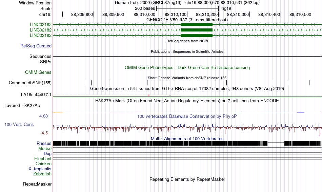322x192 pixels.
Task: Open the RefSeq genes from NCBI track title
Action: click(187, 41)
